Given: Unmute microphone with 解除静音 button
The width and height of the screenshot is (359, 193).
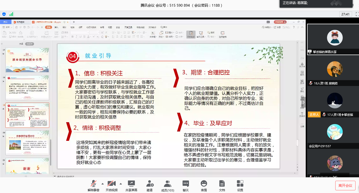Looking at the screenshot, I should point(93,184).
